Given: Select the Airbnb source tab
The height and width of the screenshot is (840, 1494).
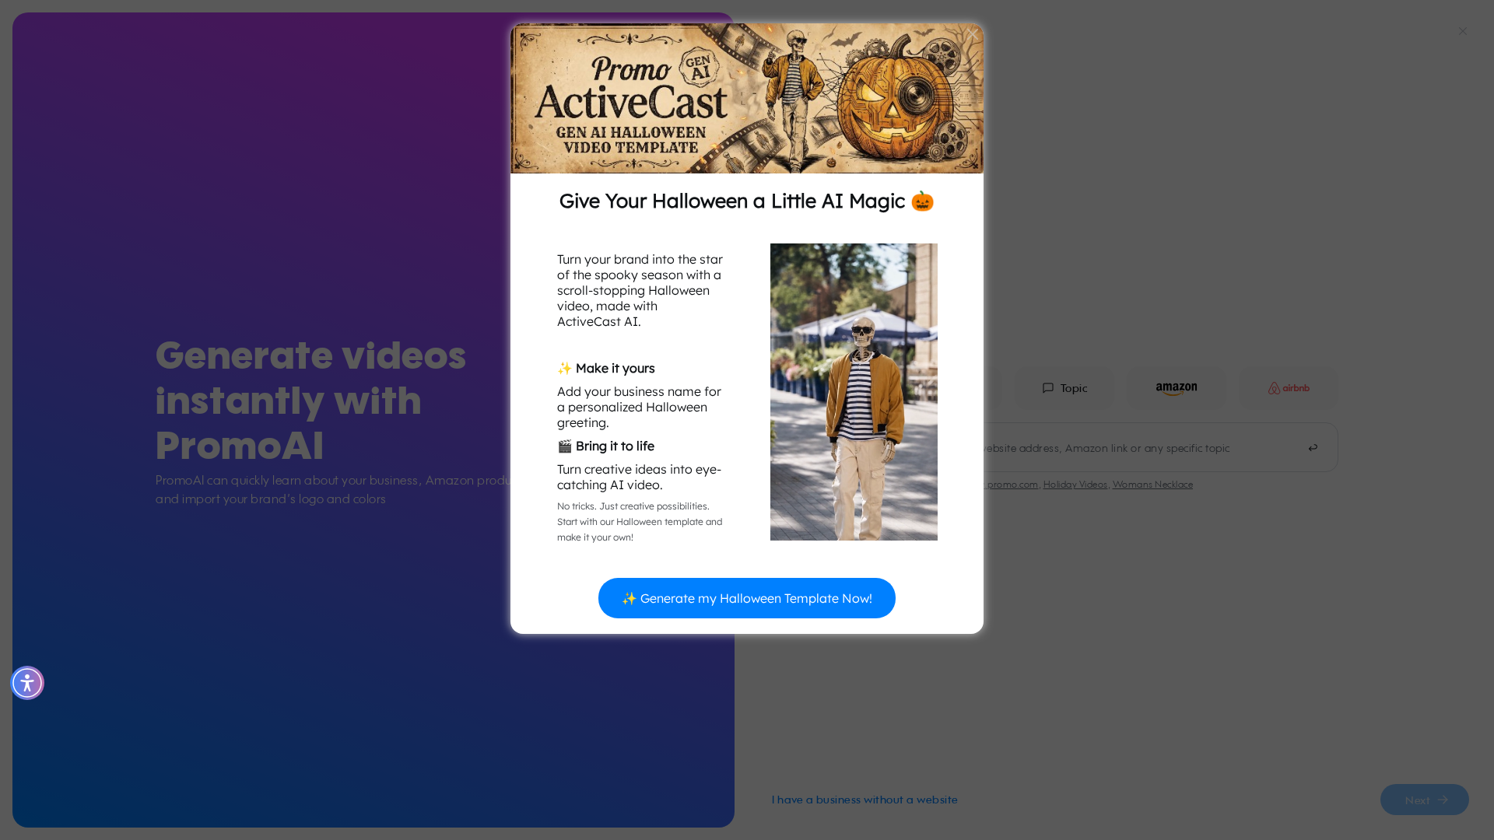Looking at the screenshot, I should pyautogui.click(x=1289, y=388).
